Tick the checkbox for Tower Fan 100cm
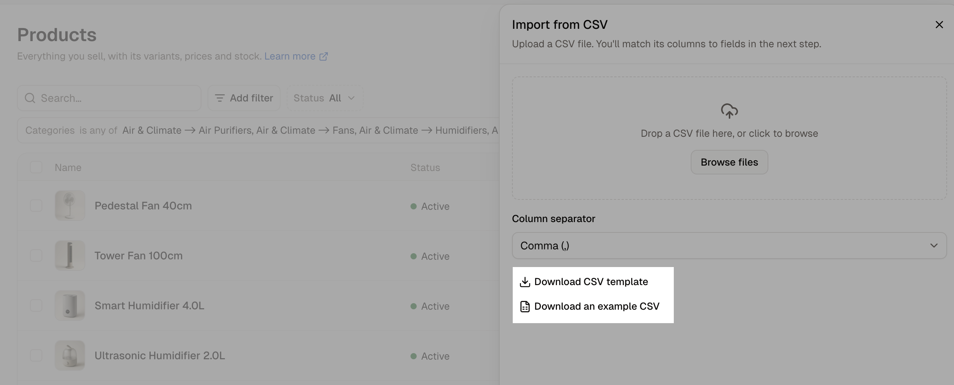 click(x=36, y=256)
